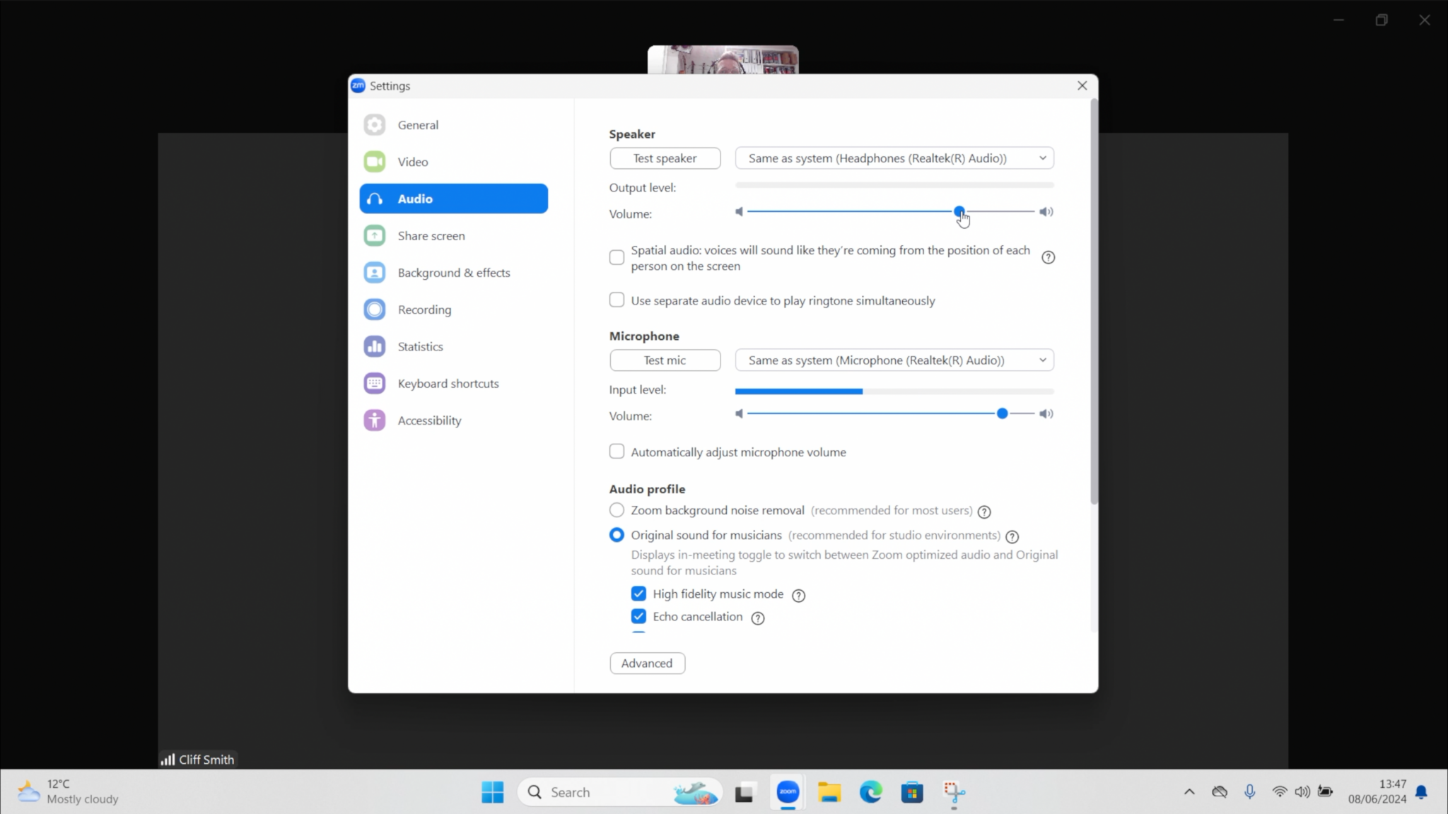Click the Accessibility sidebar icon

pyautogui.click(x=375, y=420)
